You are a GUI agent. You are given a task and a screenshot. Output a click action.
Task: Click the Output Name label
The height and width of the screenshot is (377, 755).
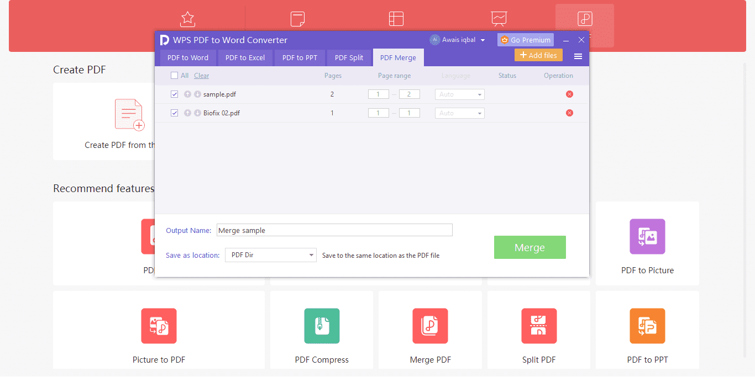[x=188, y=230]
